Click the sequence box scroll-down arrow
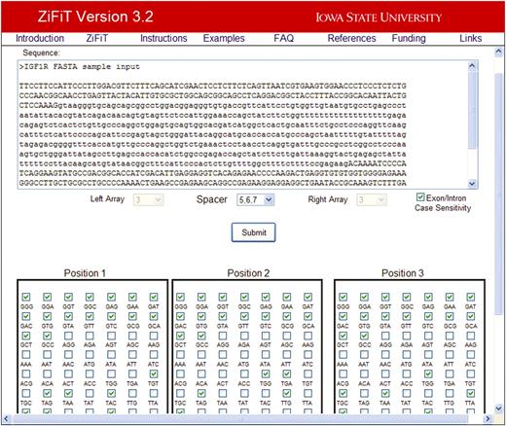The image size is (506, 426). 472,184
